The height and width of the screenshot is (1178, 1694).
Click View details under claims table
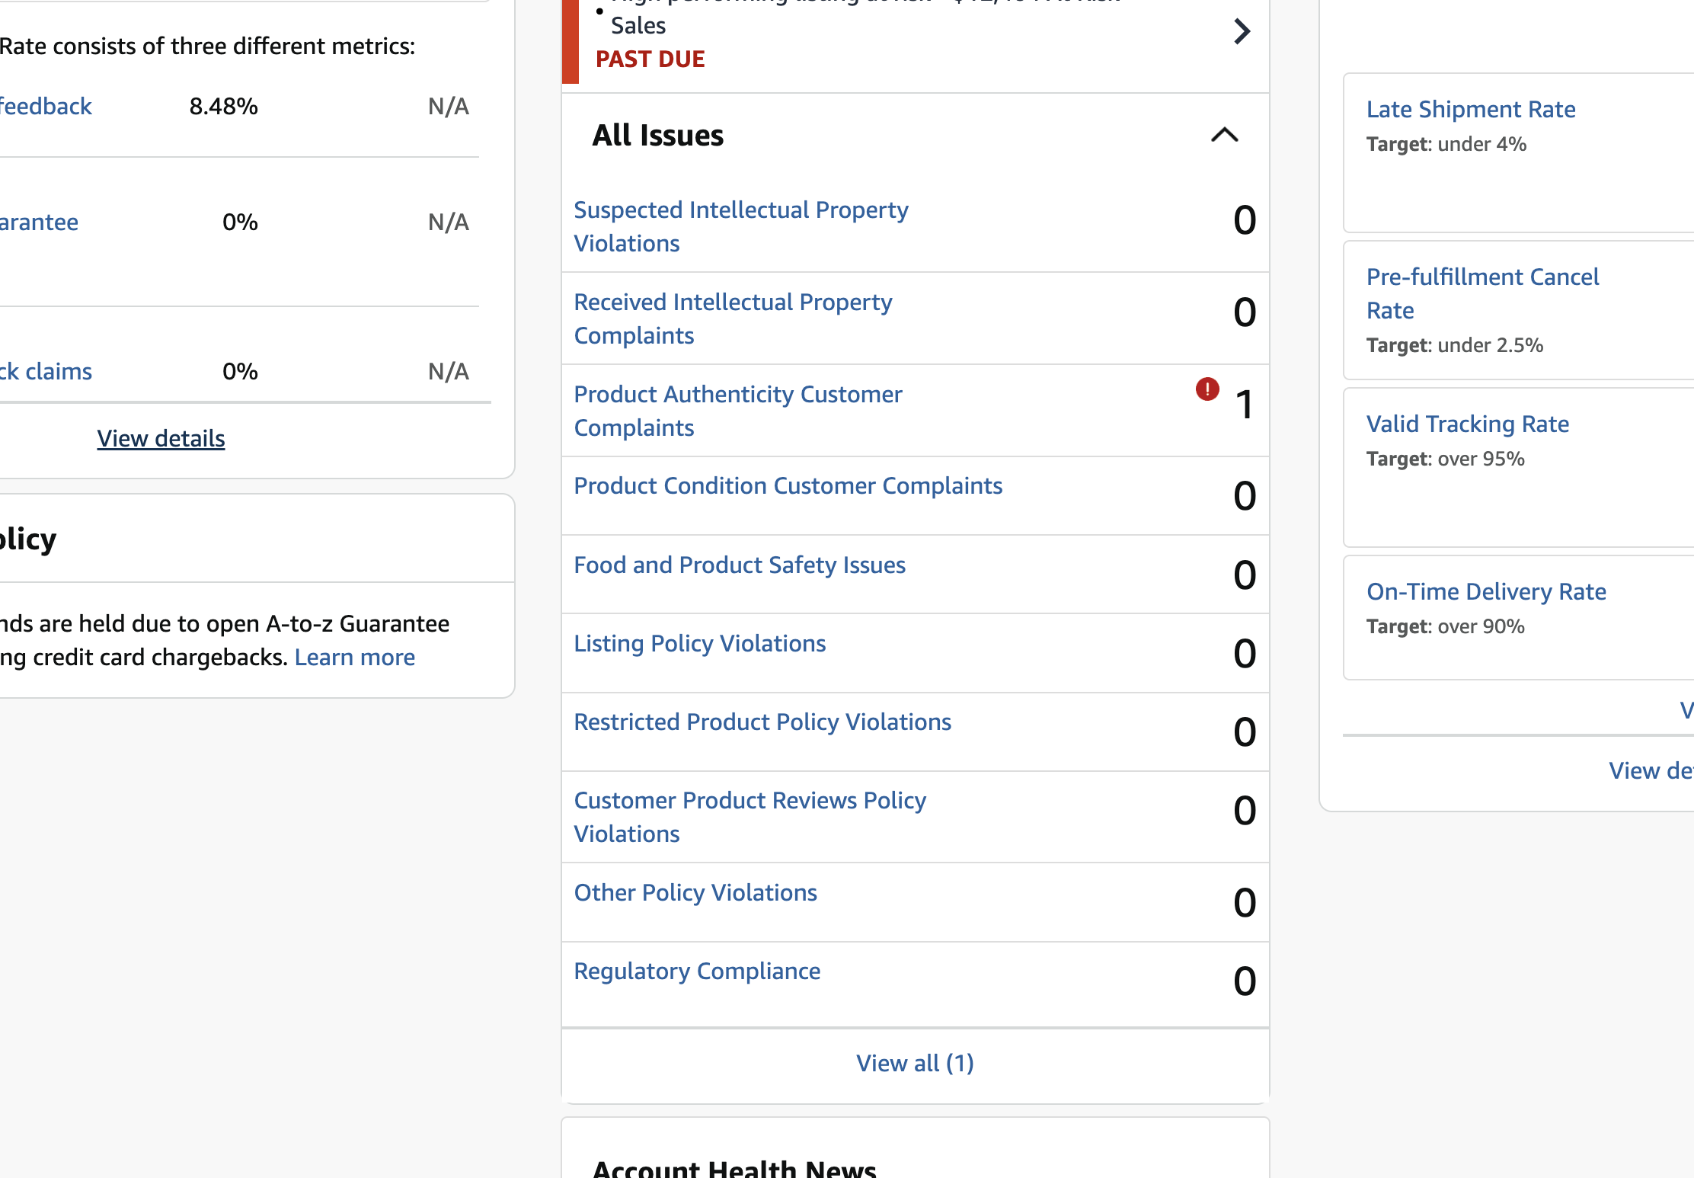161,438
